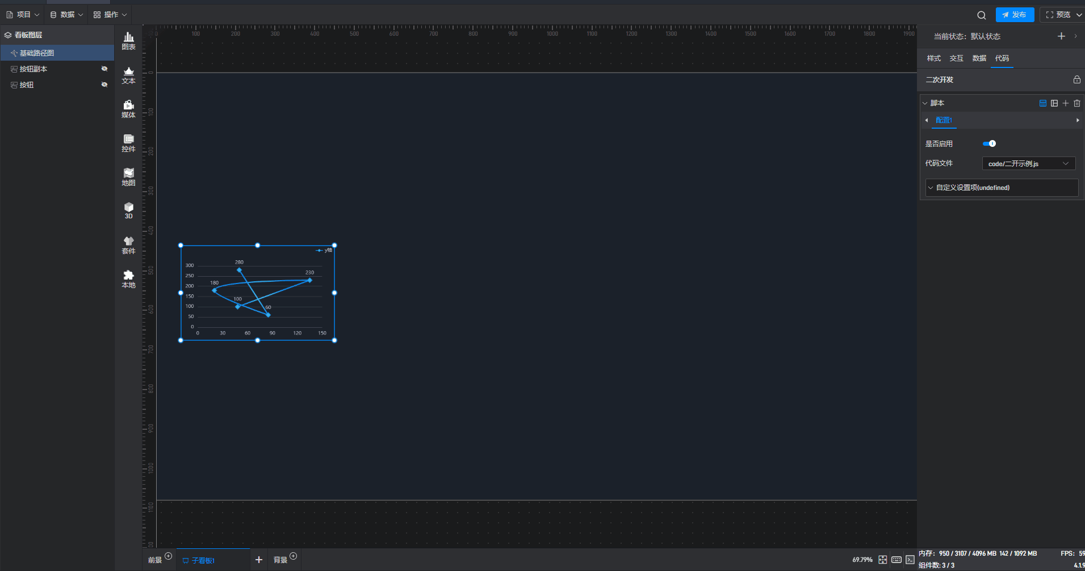The image size is (1085, 571).
Task: Switch to the 代码 code tab
Action: click(1002, 58)
